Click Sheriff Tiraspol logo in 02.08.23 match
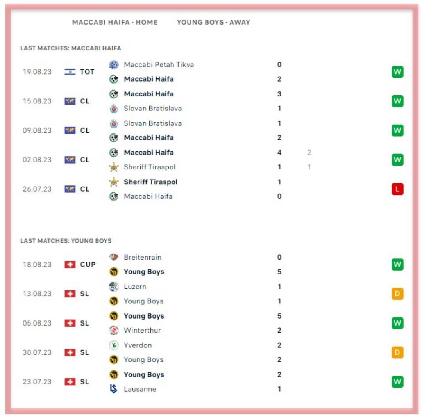 114,167
